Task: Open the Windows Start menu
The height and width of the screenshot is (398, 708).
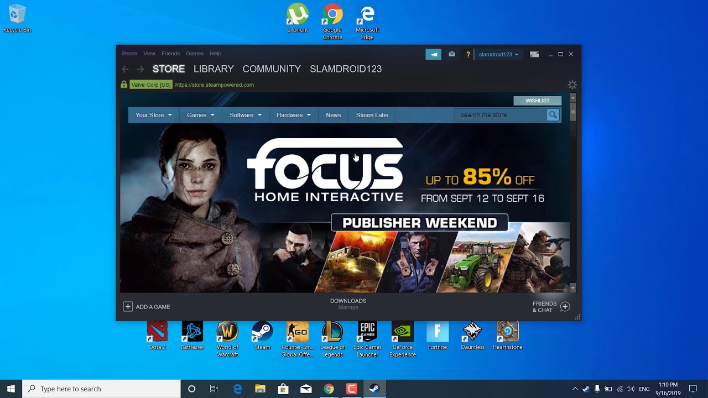Action: click(x=11, y=389)
